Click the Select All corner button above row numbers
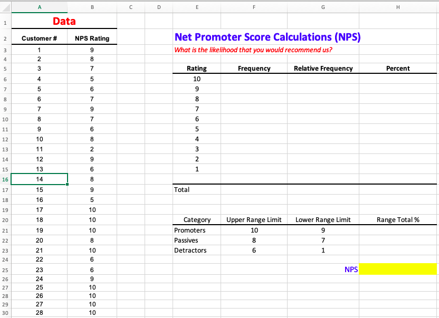This screenshot has width=439, height=318. [x=5, y=7]
